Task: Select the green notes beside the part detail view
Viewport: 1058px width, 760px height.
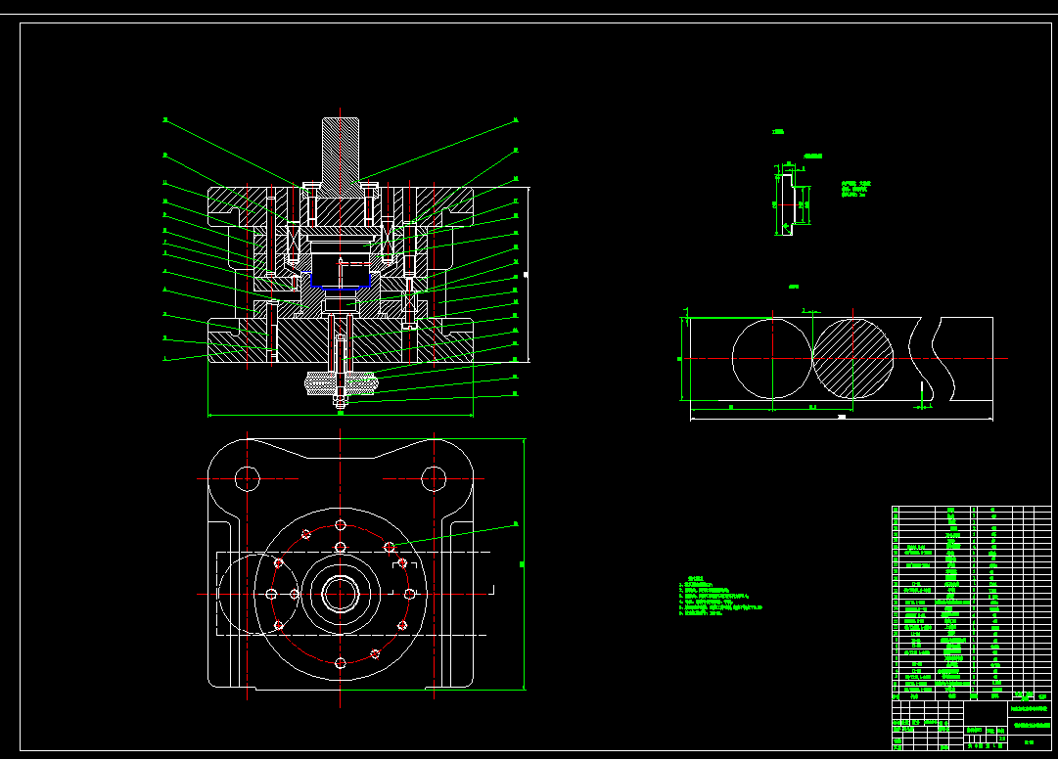Action: [x=855, y=189]
